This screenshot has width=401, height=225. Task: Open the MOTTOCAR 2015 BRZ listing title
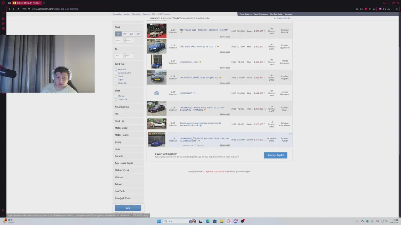tap(204, 30)
